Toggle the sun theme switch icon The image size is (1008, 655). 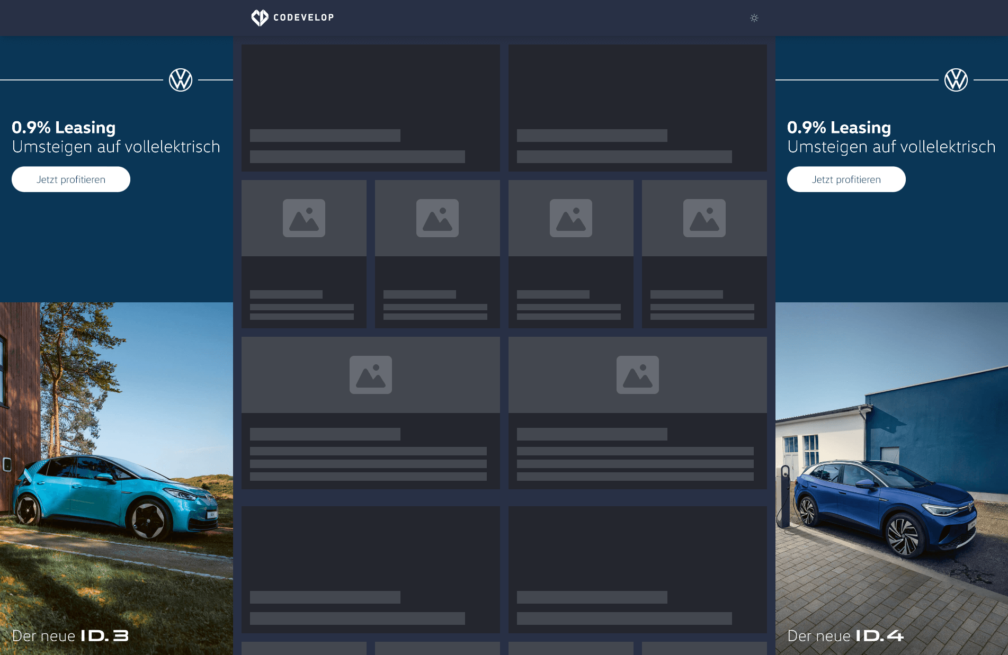(754, 18)
